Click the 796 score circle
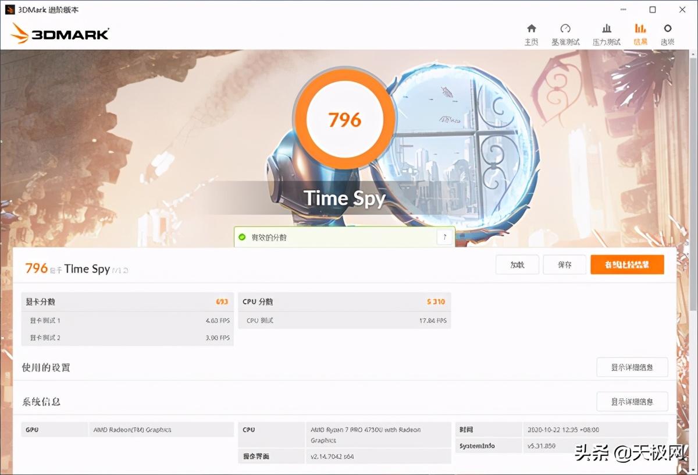The height and width of the screenshot is (475, 698). coord(344,119)
